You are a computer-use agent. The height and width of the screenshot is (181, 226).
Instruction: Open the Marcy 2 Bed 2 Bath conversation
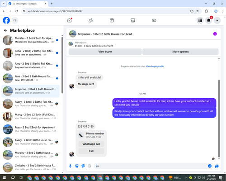coord(31,116)
